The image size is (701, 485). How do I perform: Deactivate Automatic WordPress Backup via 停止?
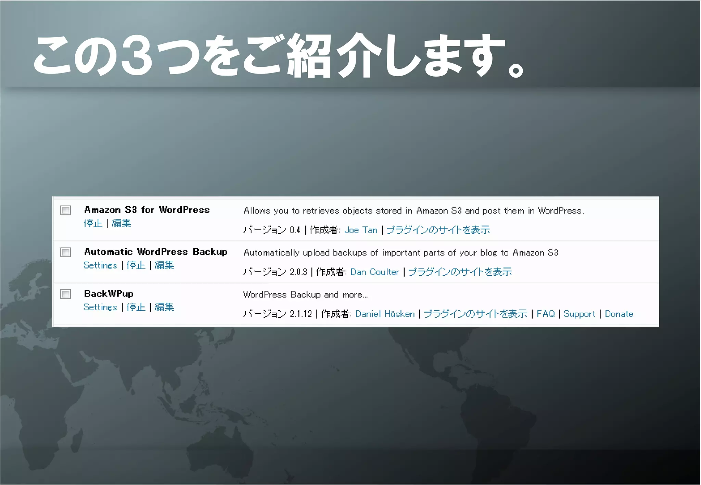pyautogui.click(x=136, y=265)
